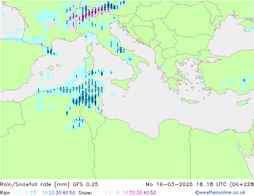Select the rain legend value 10

tap(45, 193)
